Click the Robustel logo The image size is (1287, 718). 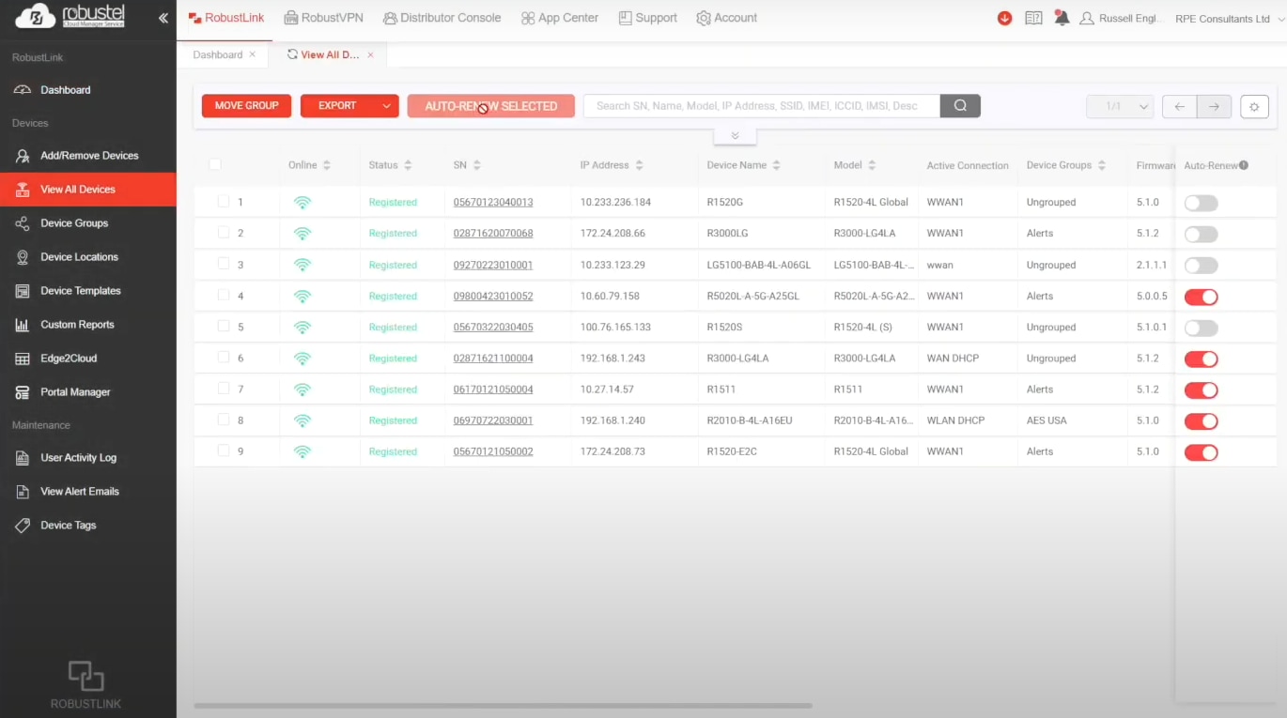pyautogui.click(x=70, y=16)
